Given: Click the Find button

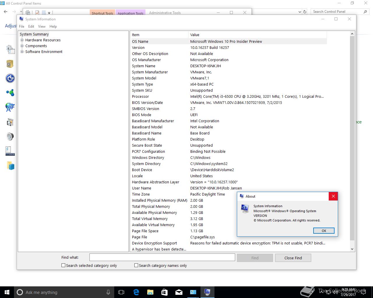Looking at the screenshot, I should 255,258.
